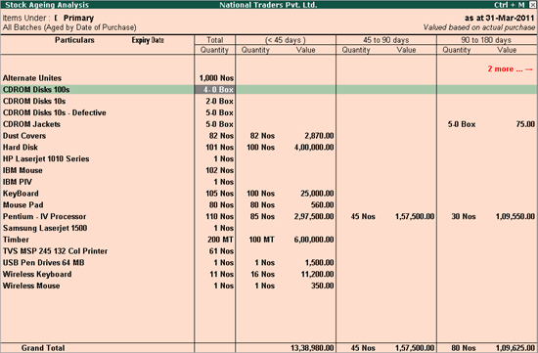538x353 pixels.
Task: Click the Grand Total label
Action: (43, 348)
